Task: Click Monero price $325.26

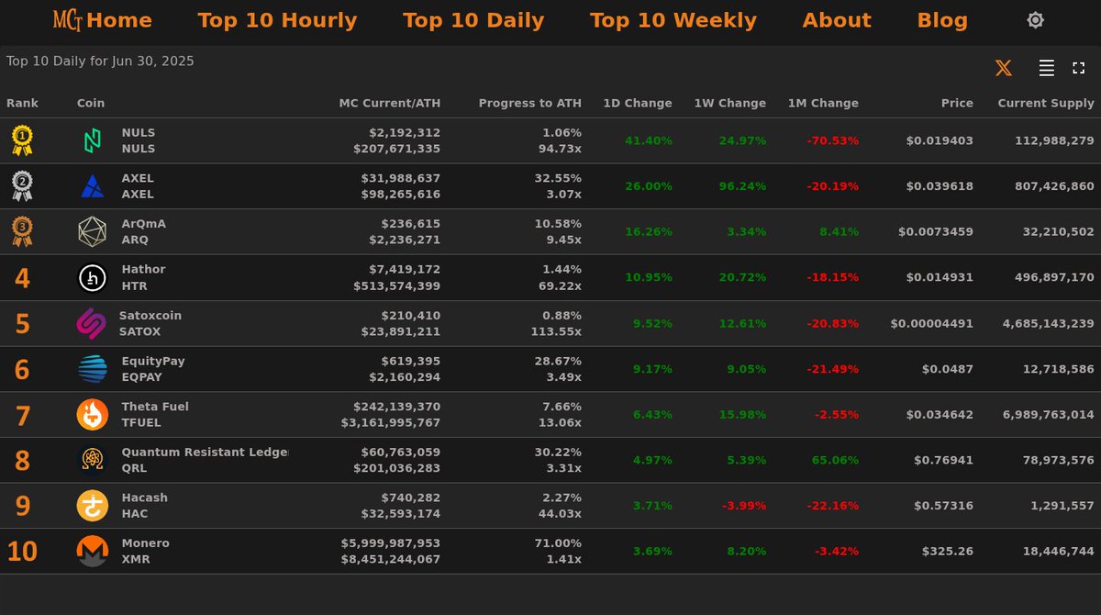Action: 948,552
